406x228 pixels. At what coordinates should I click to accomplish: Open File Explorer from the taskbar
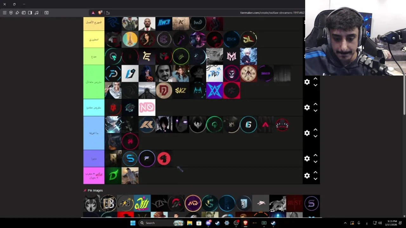[189, 223]
